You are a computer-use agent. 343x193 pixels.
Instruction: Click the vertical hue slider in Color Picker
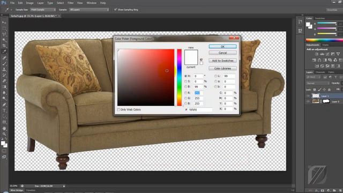180,77
